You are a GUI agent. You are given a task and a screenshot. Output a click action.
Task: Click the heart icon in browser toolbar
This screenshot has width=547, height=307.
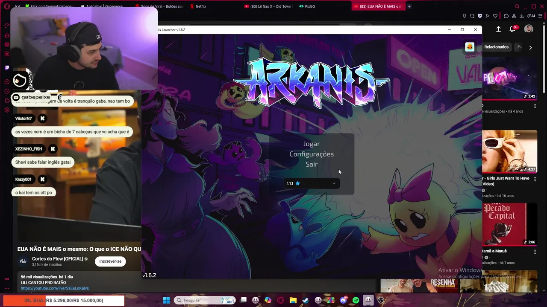[x=495, y=16]
